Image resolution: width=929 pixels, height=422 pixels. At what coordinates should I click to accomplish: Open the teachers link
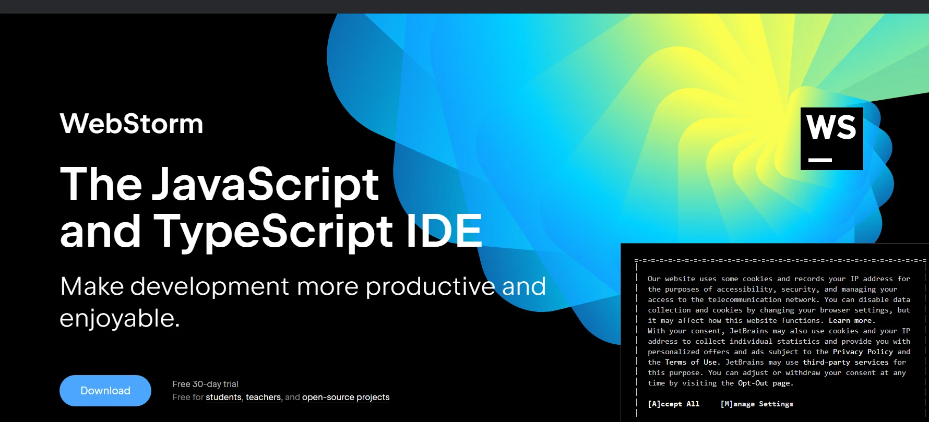(x=263, y=397)
